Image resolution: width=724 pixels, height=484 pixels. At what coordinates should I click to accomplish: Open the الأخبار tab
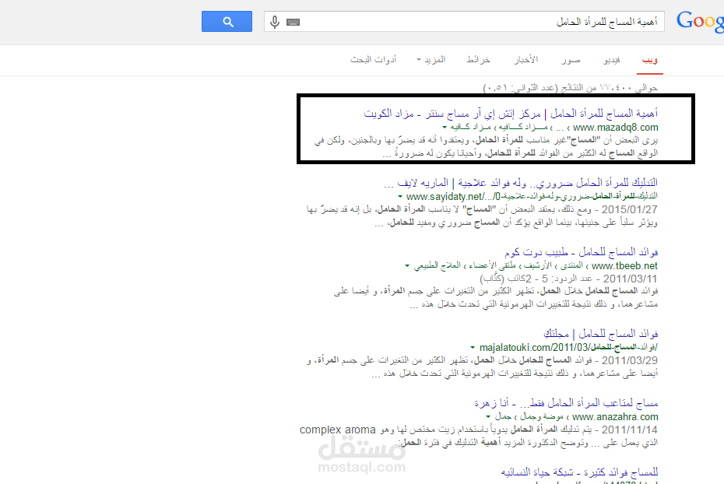coord(526,59)
